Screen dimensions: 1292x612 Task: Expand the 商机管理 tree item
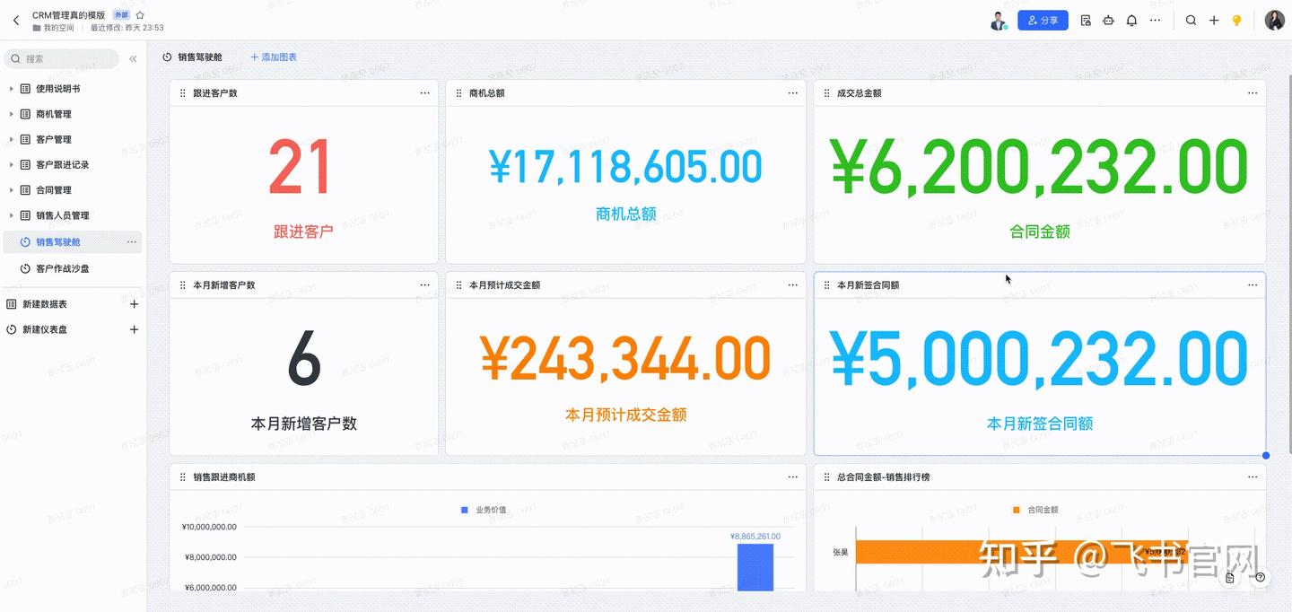[x=9, y=114]
